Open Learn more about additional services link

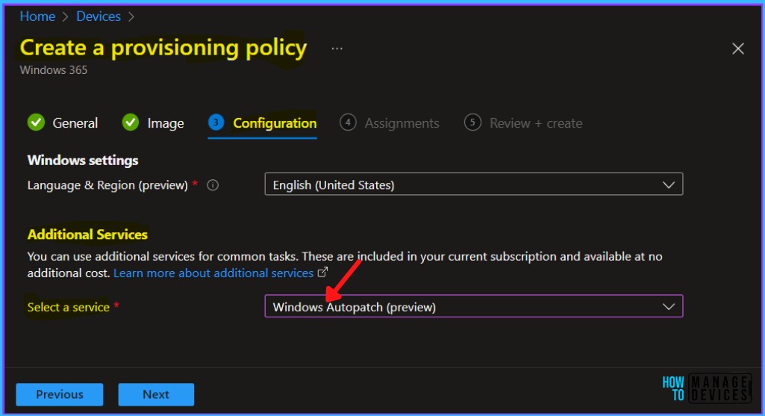click(213, 273)
